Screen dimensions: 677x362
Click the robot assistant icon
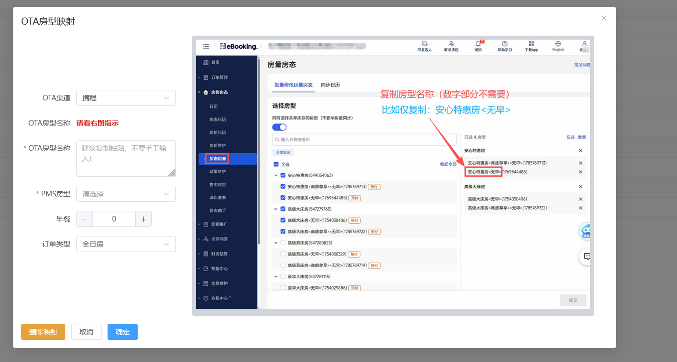586,231
